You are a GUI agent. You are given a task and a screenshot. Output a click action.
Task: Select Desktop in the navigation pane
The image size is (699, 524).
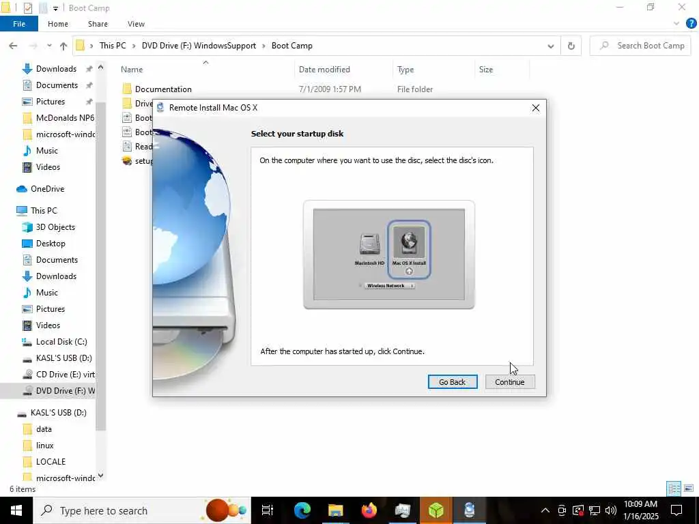(x=51, y=244)
